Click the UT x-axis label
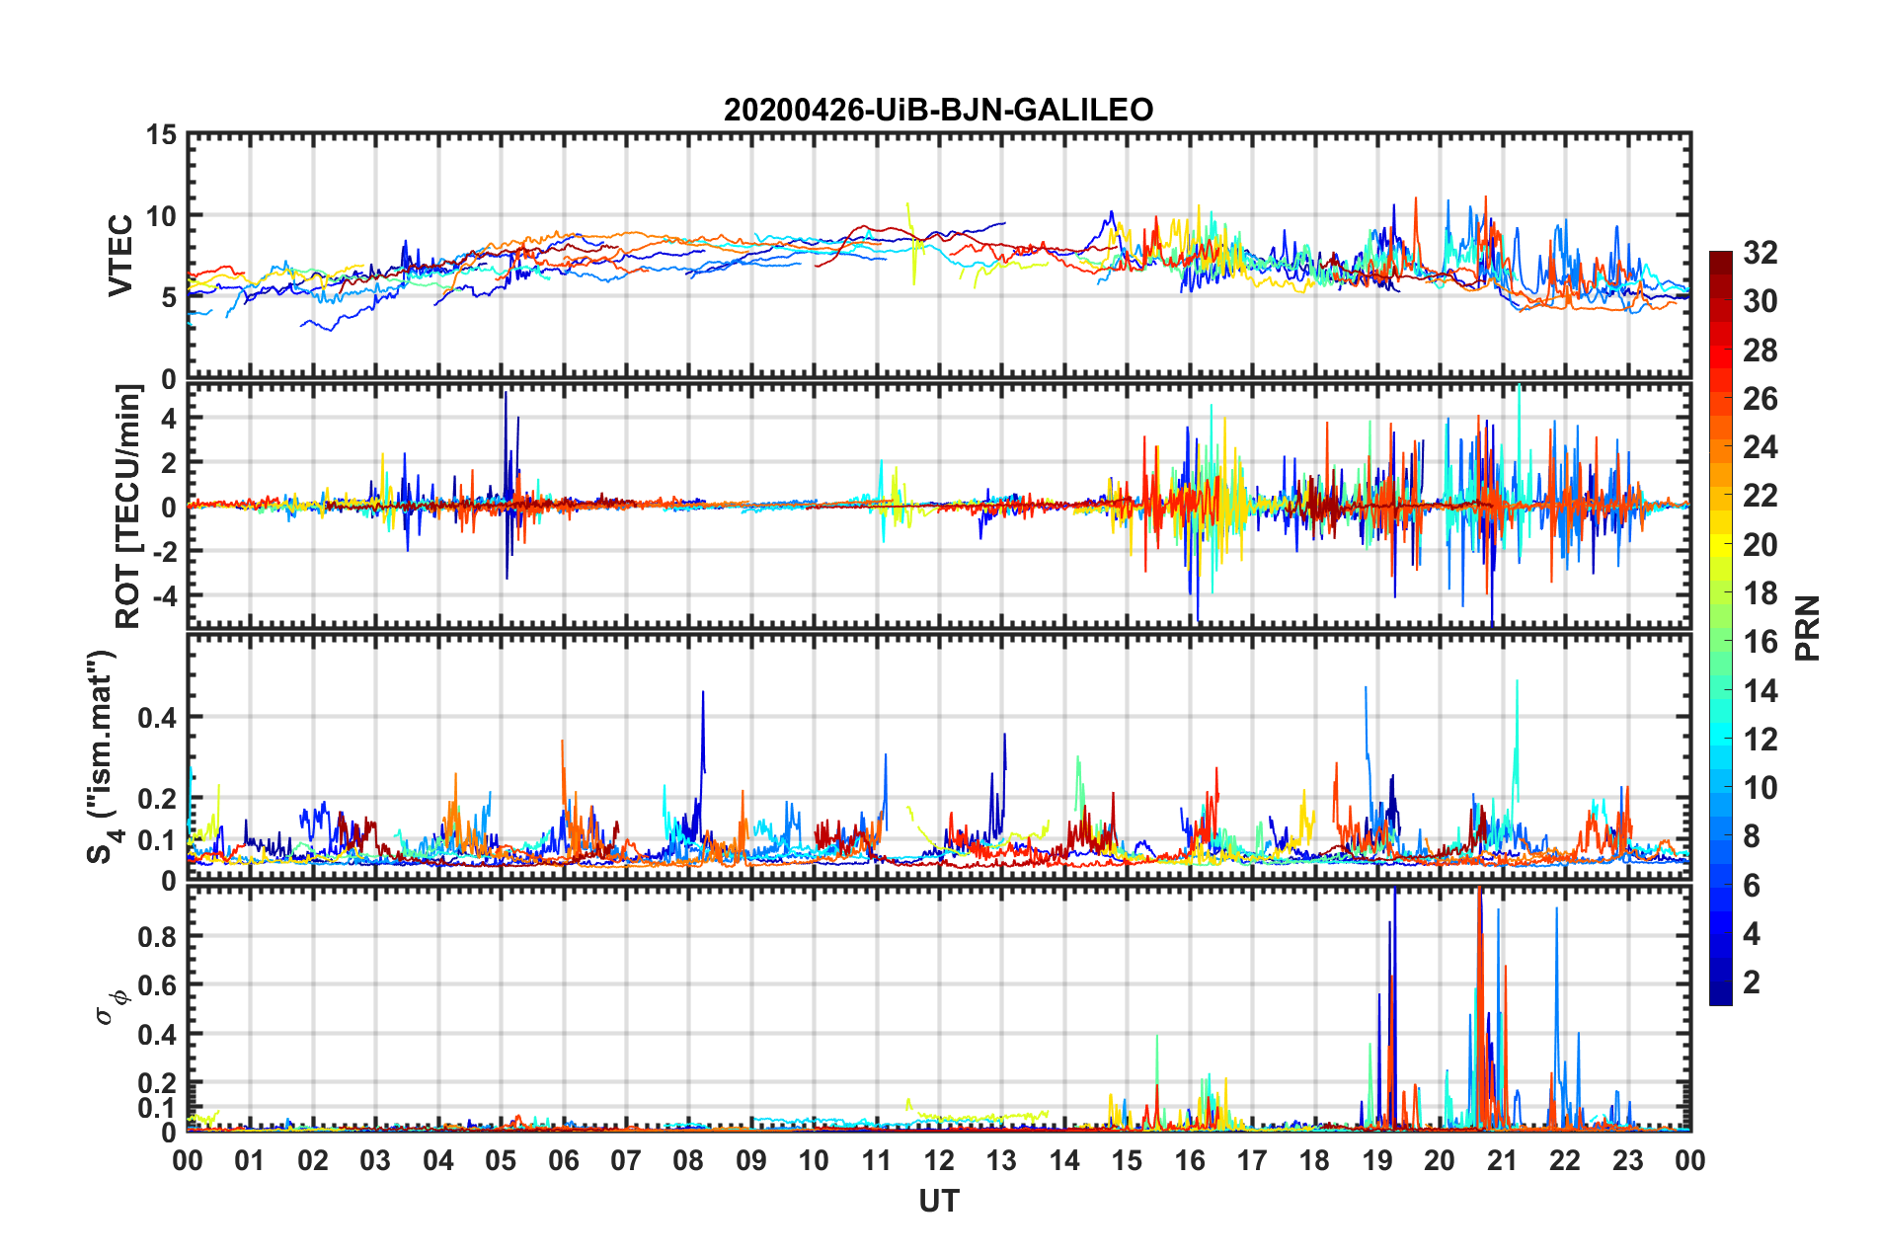1878x1256 pixels. [x=939, y=1201]
